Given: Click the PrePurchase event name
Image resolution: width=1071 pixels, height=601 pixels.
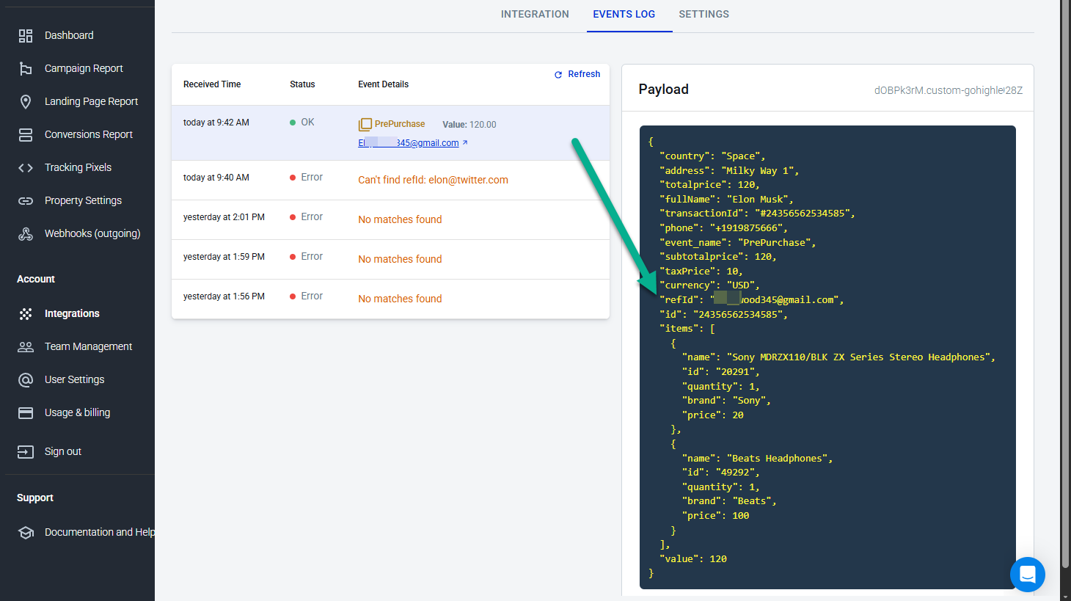Looking at the screenshot, I should [400, 124].
